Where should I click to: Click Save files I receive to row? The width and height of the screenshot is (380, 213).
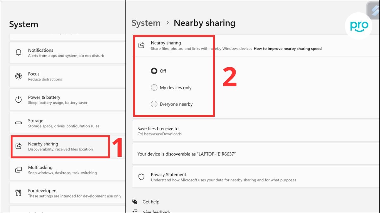pos(256,131)
